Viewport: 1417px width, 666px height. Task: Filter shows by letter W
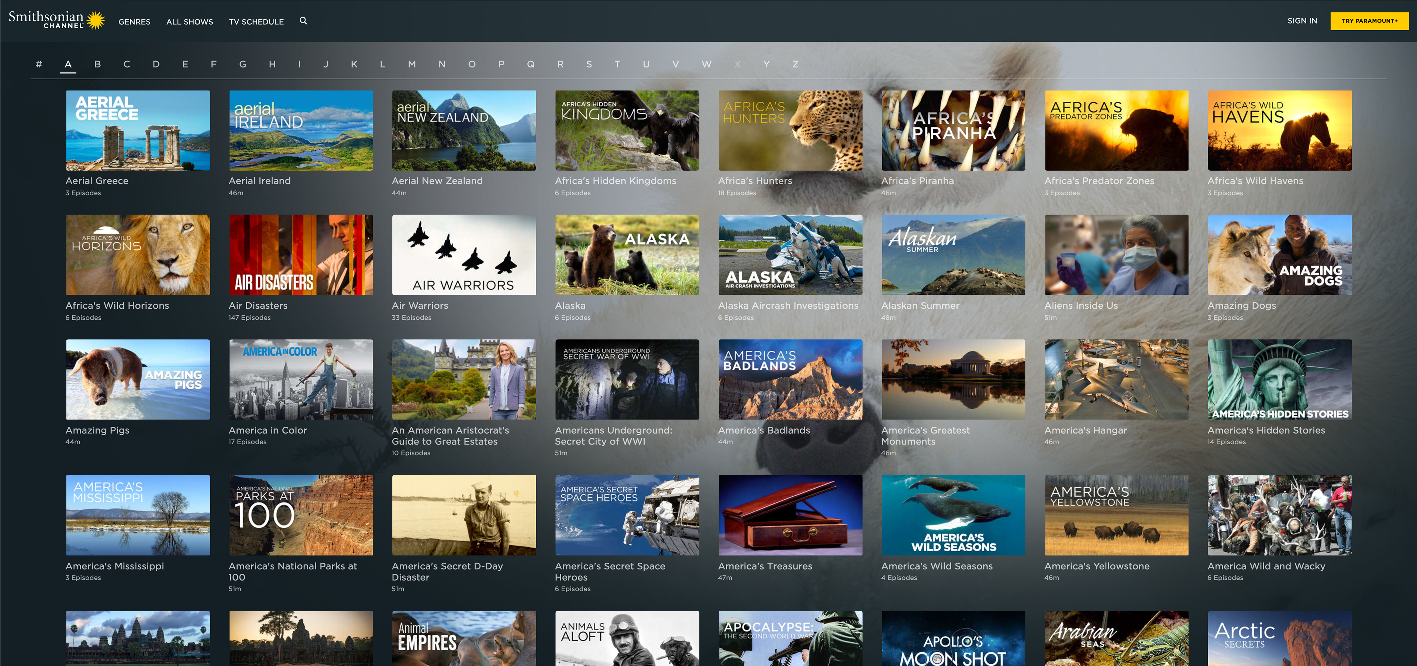pyautogui.click(x=706, y=64)
